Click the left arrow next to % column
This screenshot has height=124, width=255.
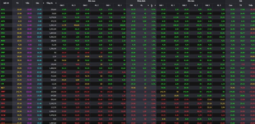click(x=148, y=5)
